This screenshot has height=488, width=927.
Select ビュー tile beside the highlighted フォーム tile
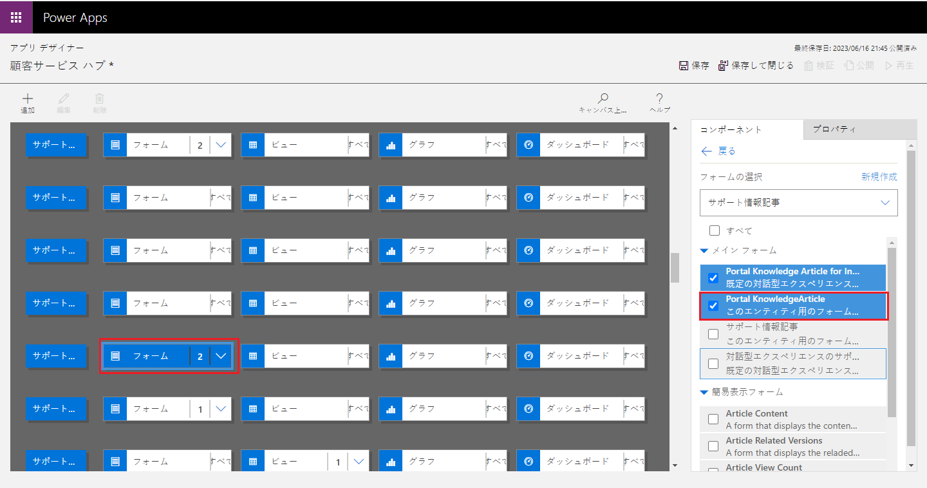coord(305,356)
